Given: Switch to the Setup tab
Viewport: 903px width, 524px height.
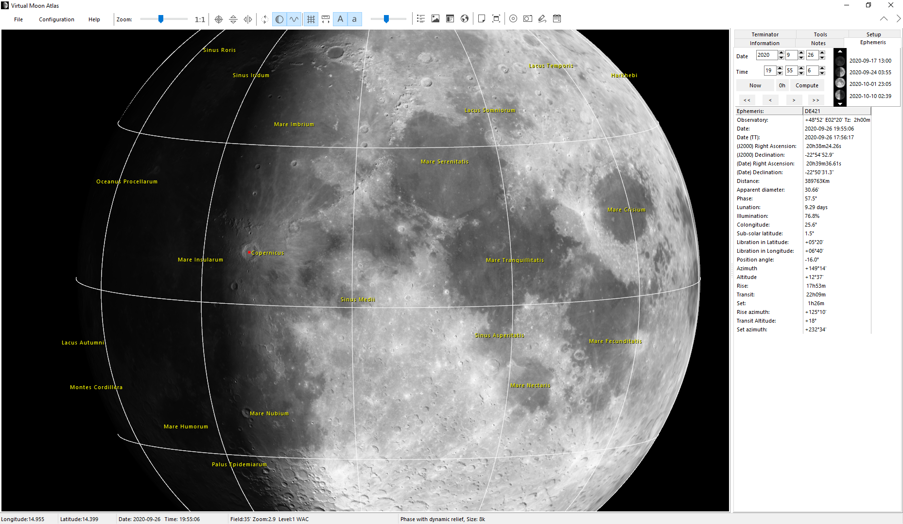Looking at the screenshot, I should (873, 34).
